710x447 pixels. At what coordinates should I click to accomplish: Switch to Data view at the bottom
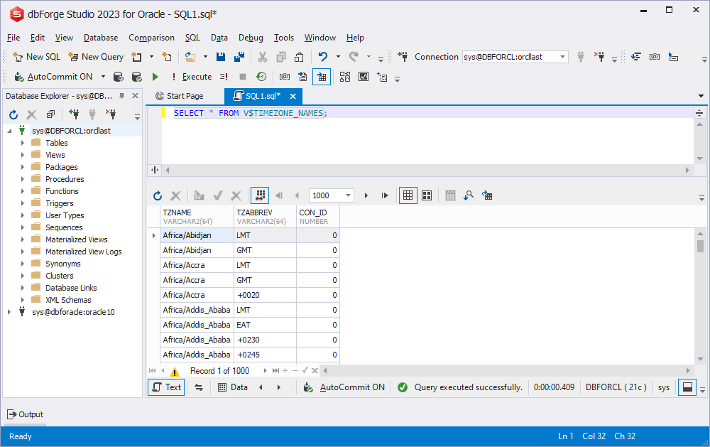pos(233,387)
